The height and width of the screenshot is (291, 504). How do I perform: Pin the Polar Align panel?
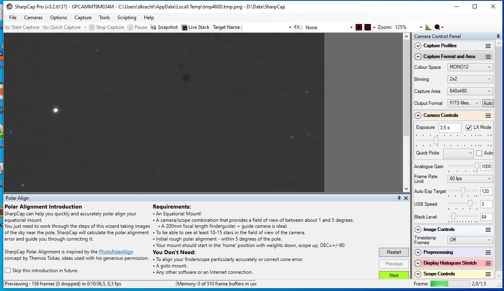pyautogui.click(x=399, y=198)
